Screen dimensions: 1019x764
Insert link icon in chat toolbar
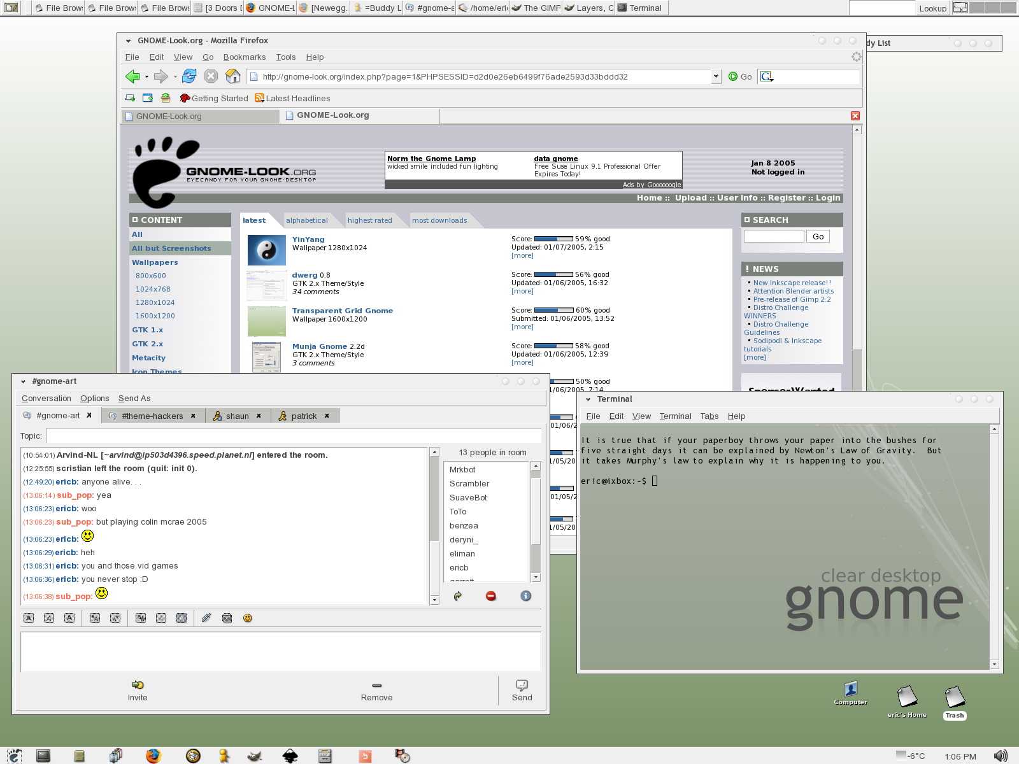coord(206,618)
